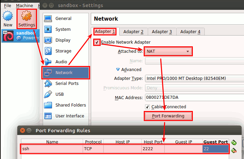The width and height of the screenshot is (244, 159).
Task: Click the Host Port column header
Action: 153,142
